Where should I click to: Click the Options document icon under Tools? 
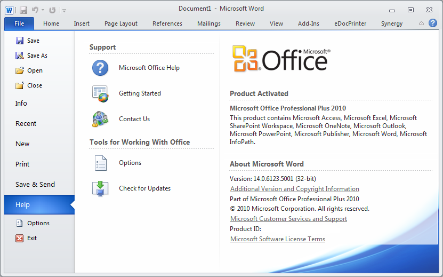coord(101,163)
